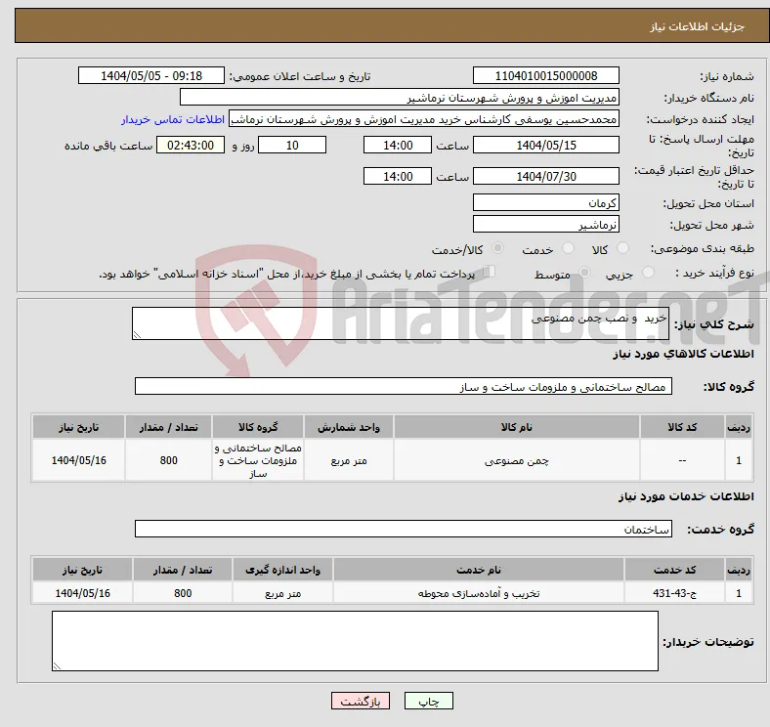
Task: Click the واحد شمارش column header
Action: 349,427
